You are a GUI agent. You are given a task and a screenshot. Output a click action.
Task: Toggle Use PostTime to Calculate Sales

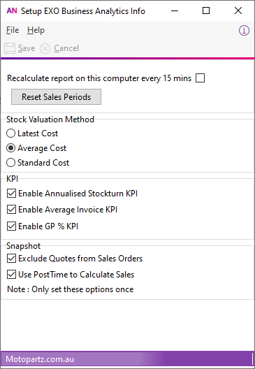click(x=11, y=275)
